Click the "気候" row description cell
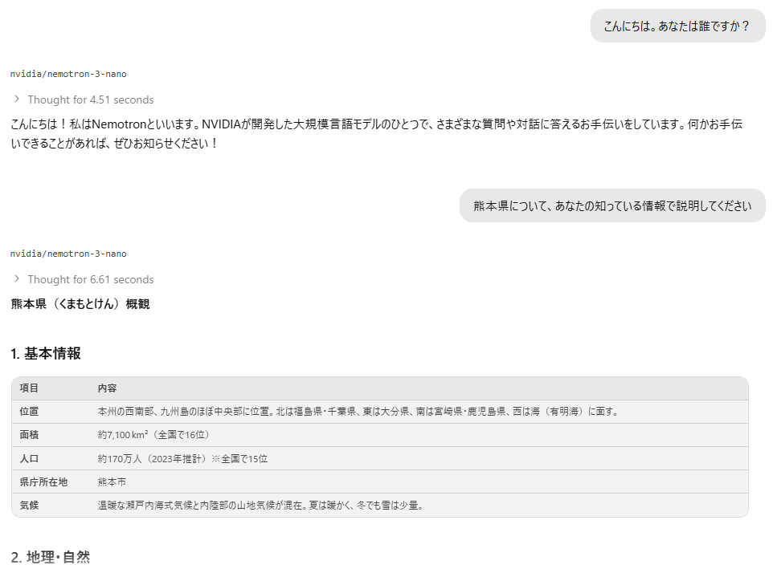 [260, 506]
